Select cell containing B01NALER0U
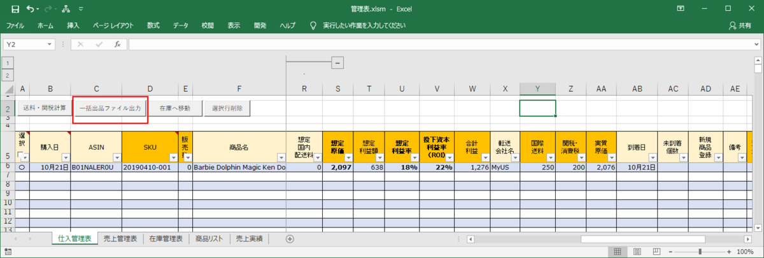 96,168
